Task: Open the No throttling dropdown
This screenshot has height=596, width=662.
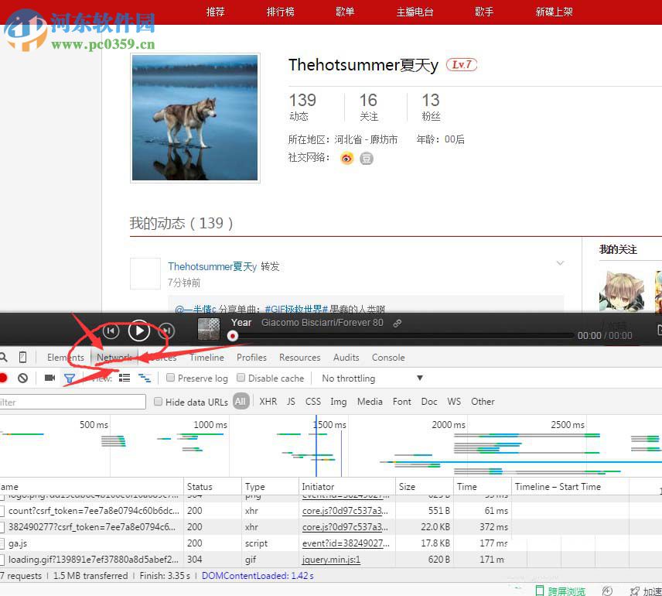Action: coord(371,378)
